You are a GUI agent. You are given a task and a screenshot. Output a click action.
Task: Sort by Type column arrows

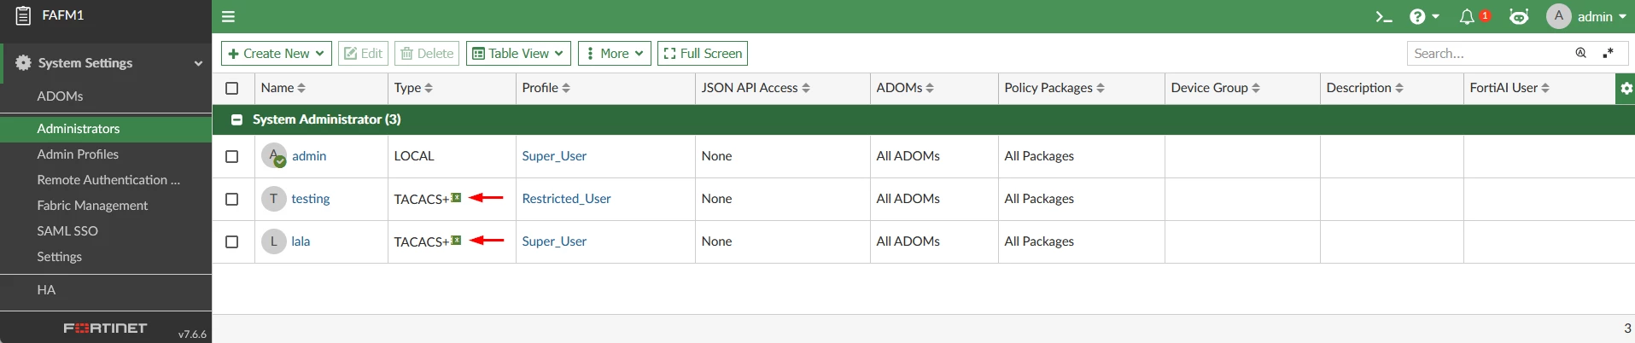click(x=429, y=88)
